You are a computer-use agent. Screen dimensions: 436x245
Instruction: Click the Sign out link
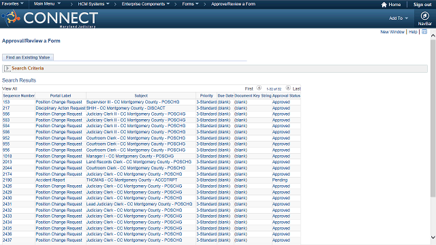coord(422,5)
